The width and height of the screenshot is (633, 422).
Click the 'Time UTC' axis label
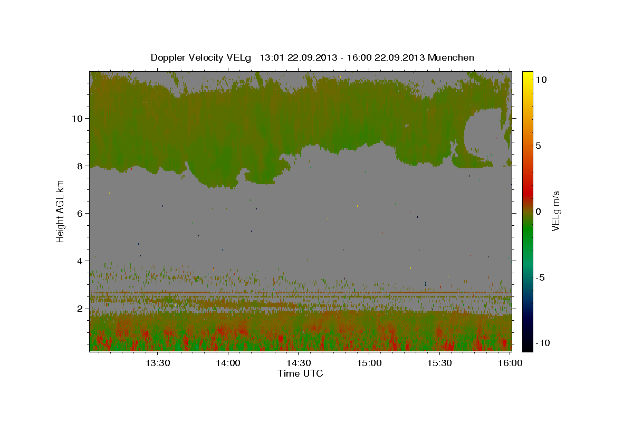click(x=300, y=373)
